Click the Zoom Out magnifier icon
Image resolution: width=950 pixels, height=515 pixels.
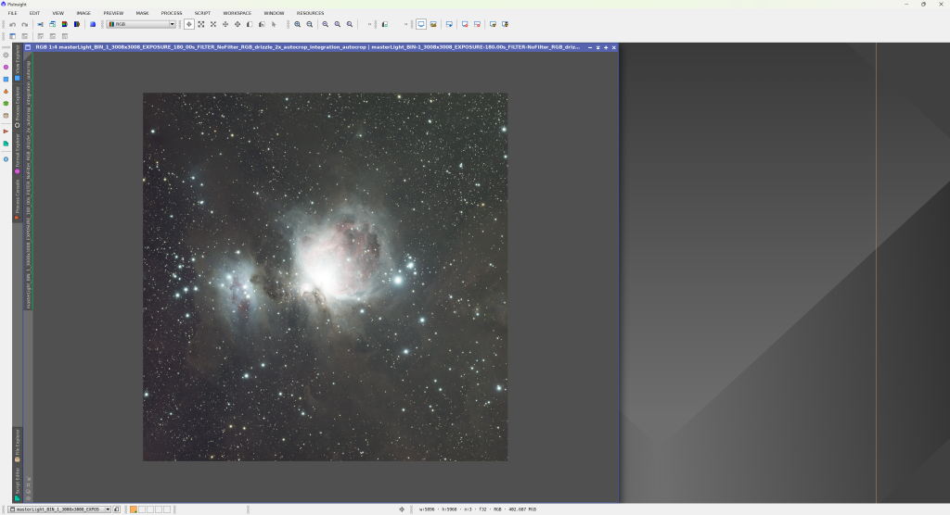pos(310,24)
